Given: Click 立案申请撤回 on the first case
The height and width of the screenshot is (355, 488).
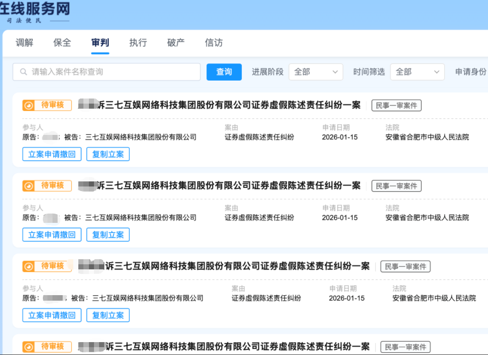Looking at the screenshot, I should click(52, 154).
